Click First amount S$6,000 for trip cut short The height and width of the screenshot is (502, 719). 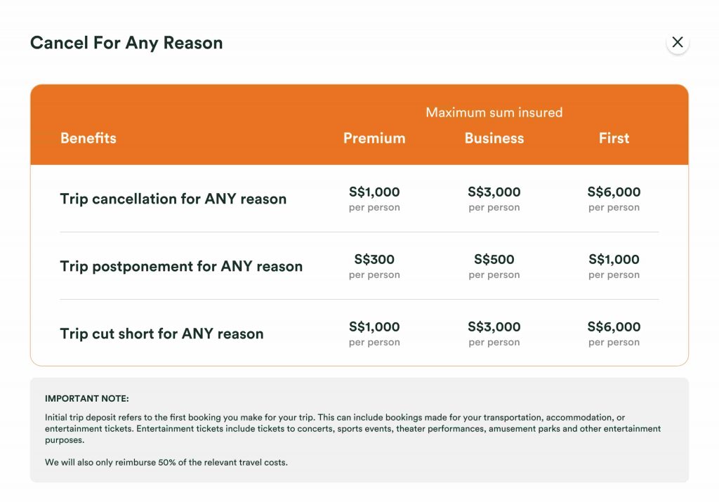[614, 326]
